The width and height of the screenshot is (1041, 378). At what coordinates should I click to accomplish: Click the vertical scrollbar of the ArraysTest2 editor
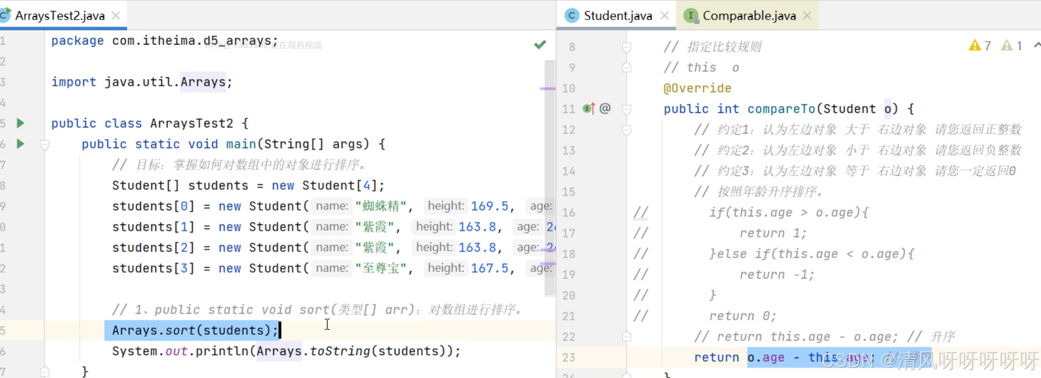pyautogui.click(x=550, y=178)
